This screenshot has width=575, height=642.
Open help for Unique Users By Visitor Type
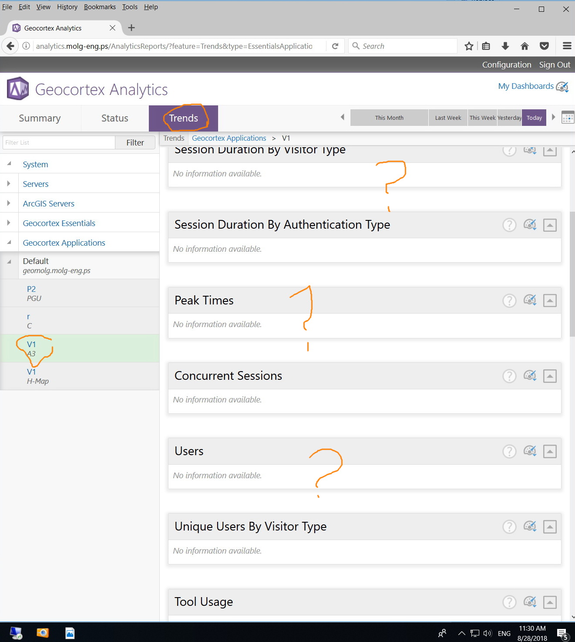click(x=509, y=527)
